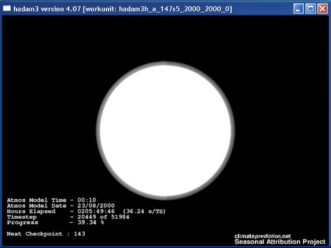Image resolution: width=331 pixels, height=248 pixels.
Task: Click the hadam3 version 4.07 title text
Action: pos(47,9)
